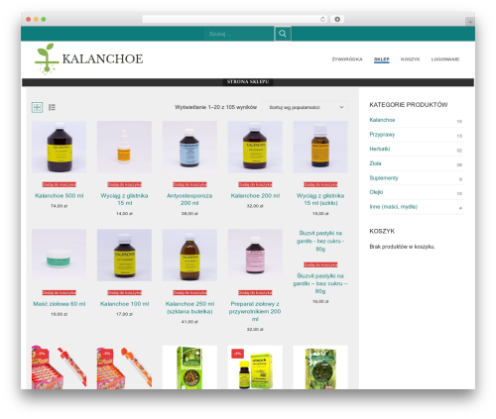Add Wyciąg z glistnika 15 ml to cart
The height and width of the screenshot is (419, 496).
point(124,184)
